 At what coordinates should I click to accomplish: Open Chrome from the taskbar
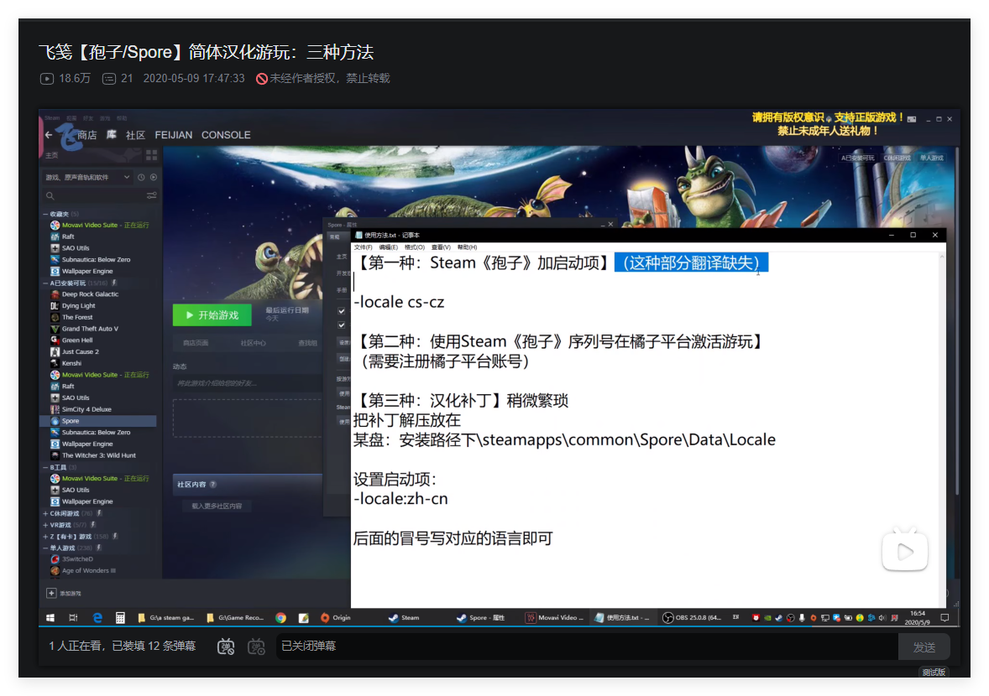click(x=280, y=618)
